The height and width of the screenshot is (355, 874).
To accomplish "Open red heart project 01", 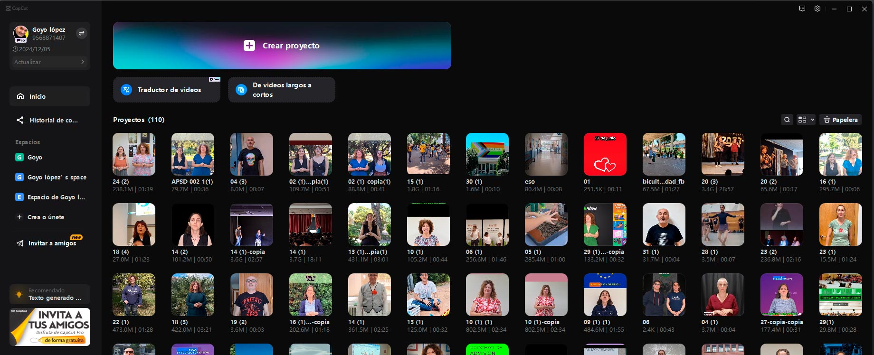I will (x=605, y=154).
